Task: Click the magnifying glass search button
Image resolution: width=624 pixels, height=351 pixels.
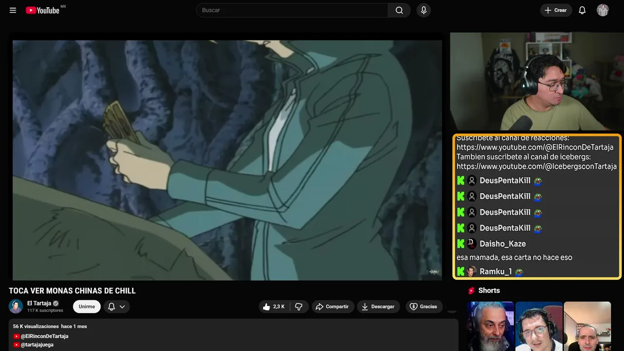Action: coord(399,10)
